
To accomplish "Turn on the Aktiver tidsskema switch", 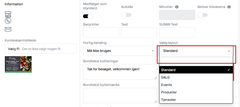I will (202, 15).
